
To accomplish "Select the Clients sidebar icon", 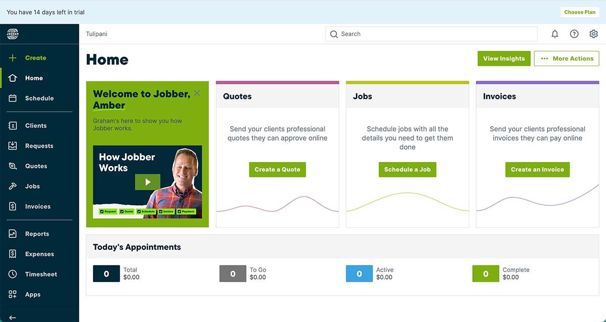I will pyautogui.click(x=12, y=125).
